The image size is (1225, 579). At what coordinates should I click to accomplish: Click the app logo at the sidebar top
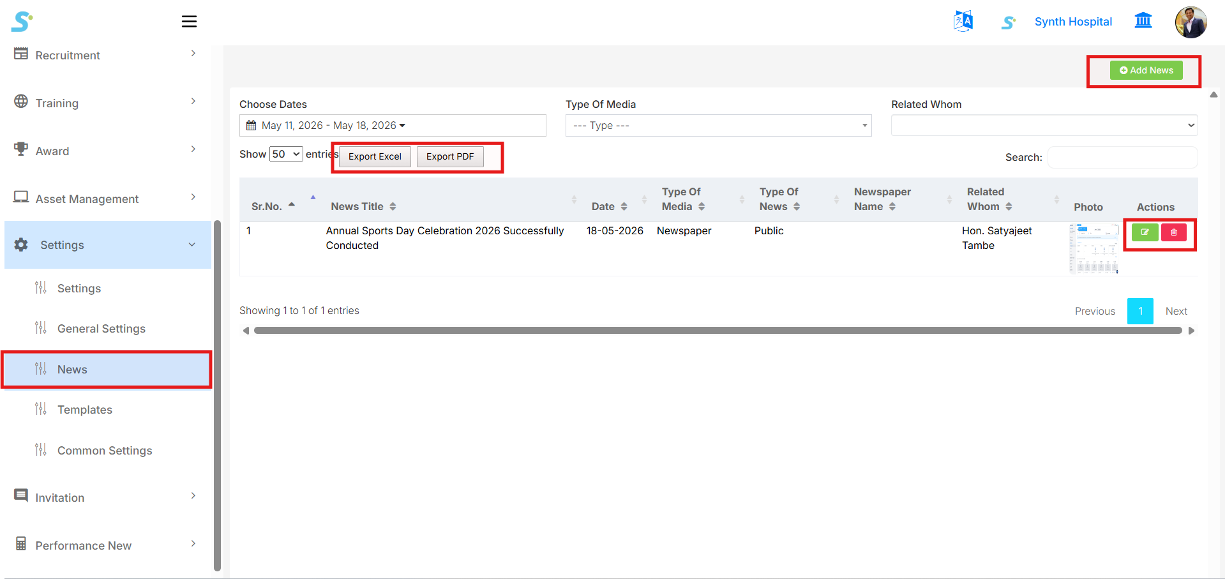[22, 22]
